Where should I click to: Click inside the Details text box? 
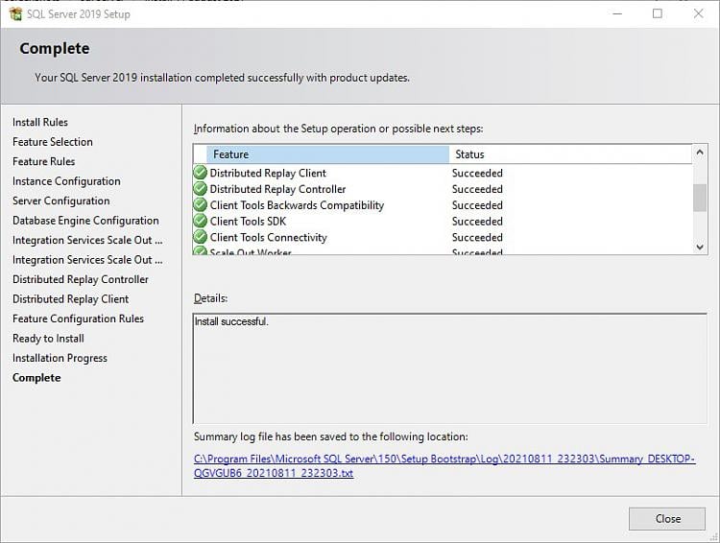click(449, 368)
